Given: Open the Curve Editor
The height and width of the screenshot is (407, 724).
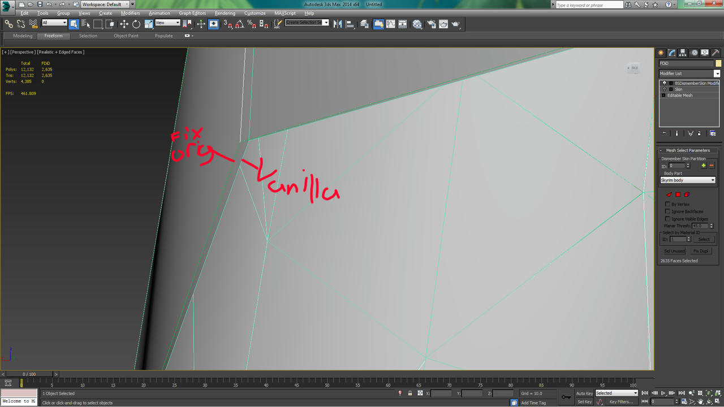Looking at the screenshot, I should pos(390,24).
